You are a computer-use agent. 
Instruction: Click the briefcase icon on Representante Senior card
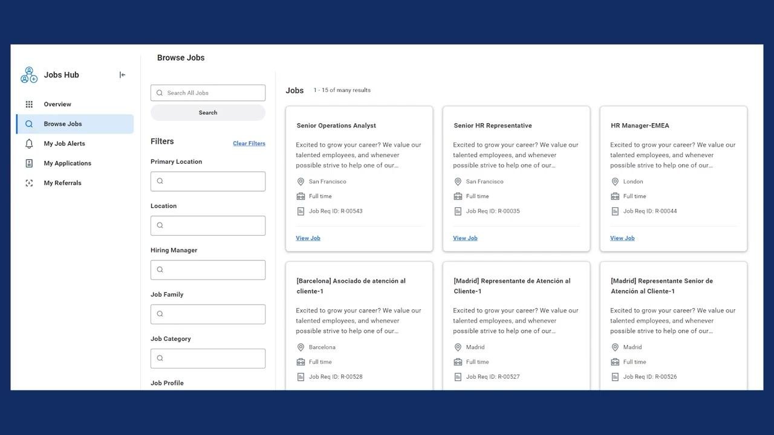[x=615, y=362]
